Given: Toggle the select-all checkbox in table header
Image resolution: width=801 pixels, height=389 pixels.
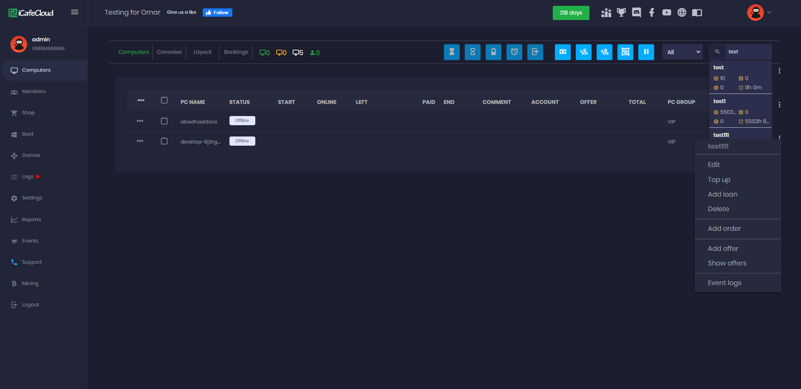Looking at the screenshot, I should pos(164,100).
